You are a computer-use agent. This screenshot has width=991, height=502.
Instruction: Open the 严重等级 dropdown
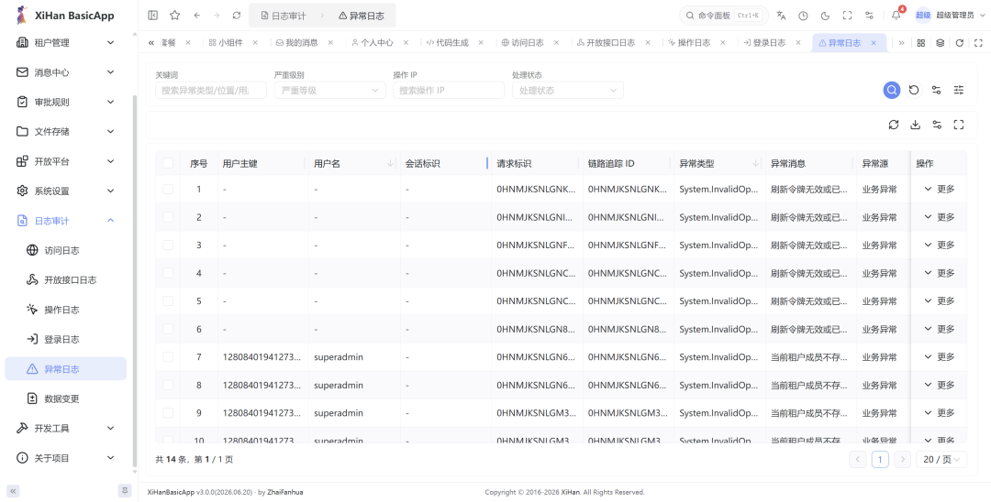(x=330, y=90)
